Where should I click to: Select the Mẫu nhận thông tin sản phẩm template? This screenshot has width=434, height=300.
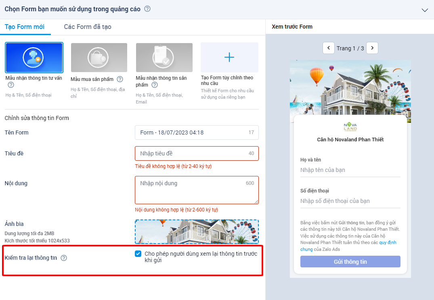coord(164,57)
